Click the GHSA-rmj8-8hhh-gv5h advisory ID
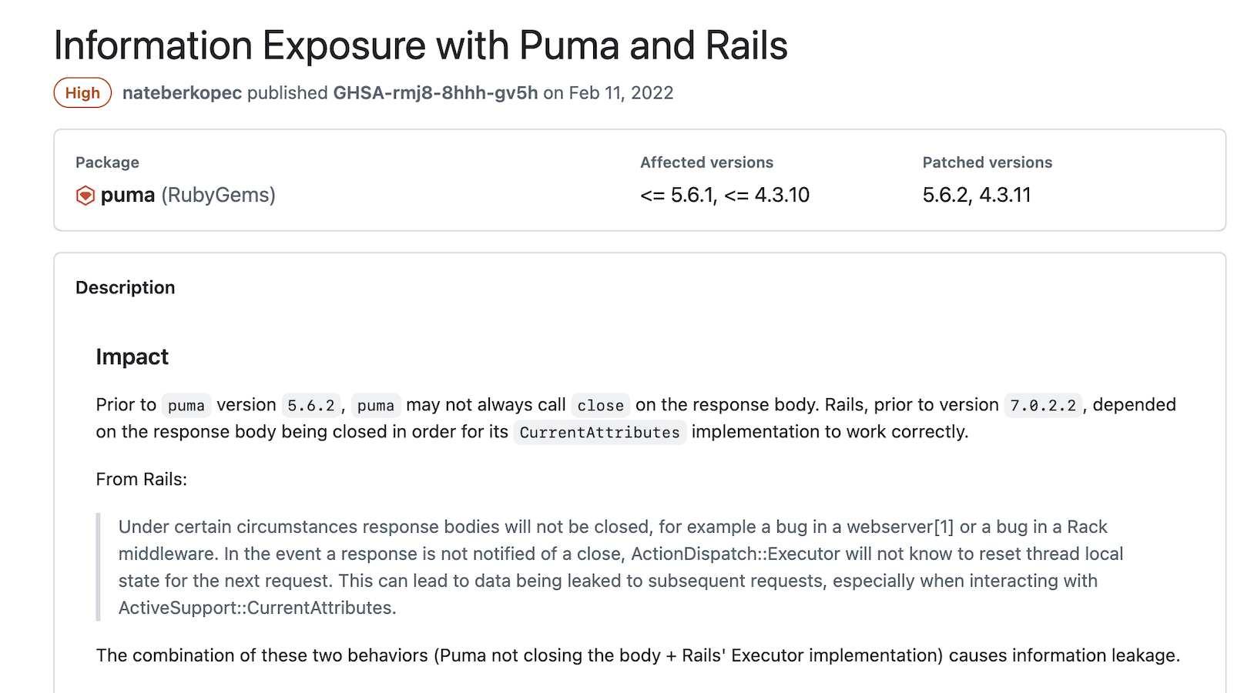The height and width of the screenshot is (693, 1244). tap(435, 93)
